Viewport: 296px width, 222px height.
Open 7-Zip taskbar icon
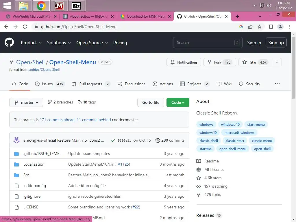click(x=76, y=6)
